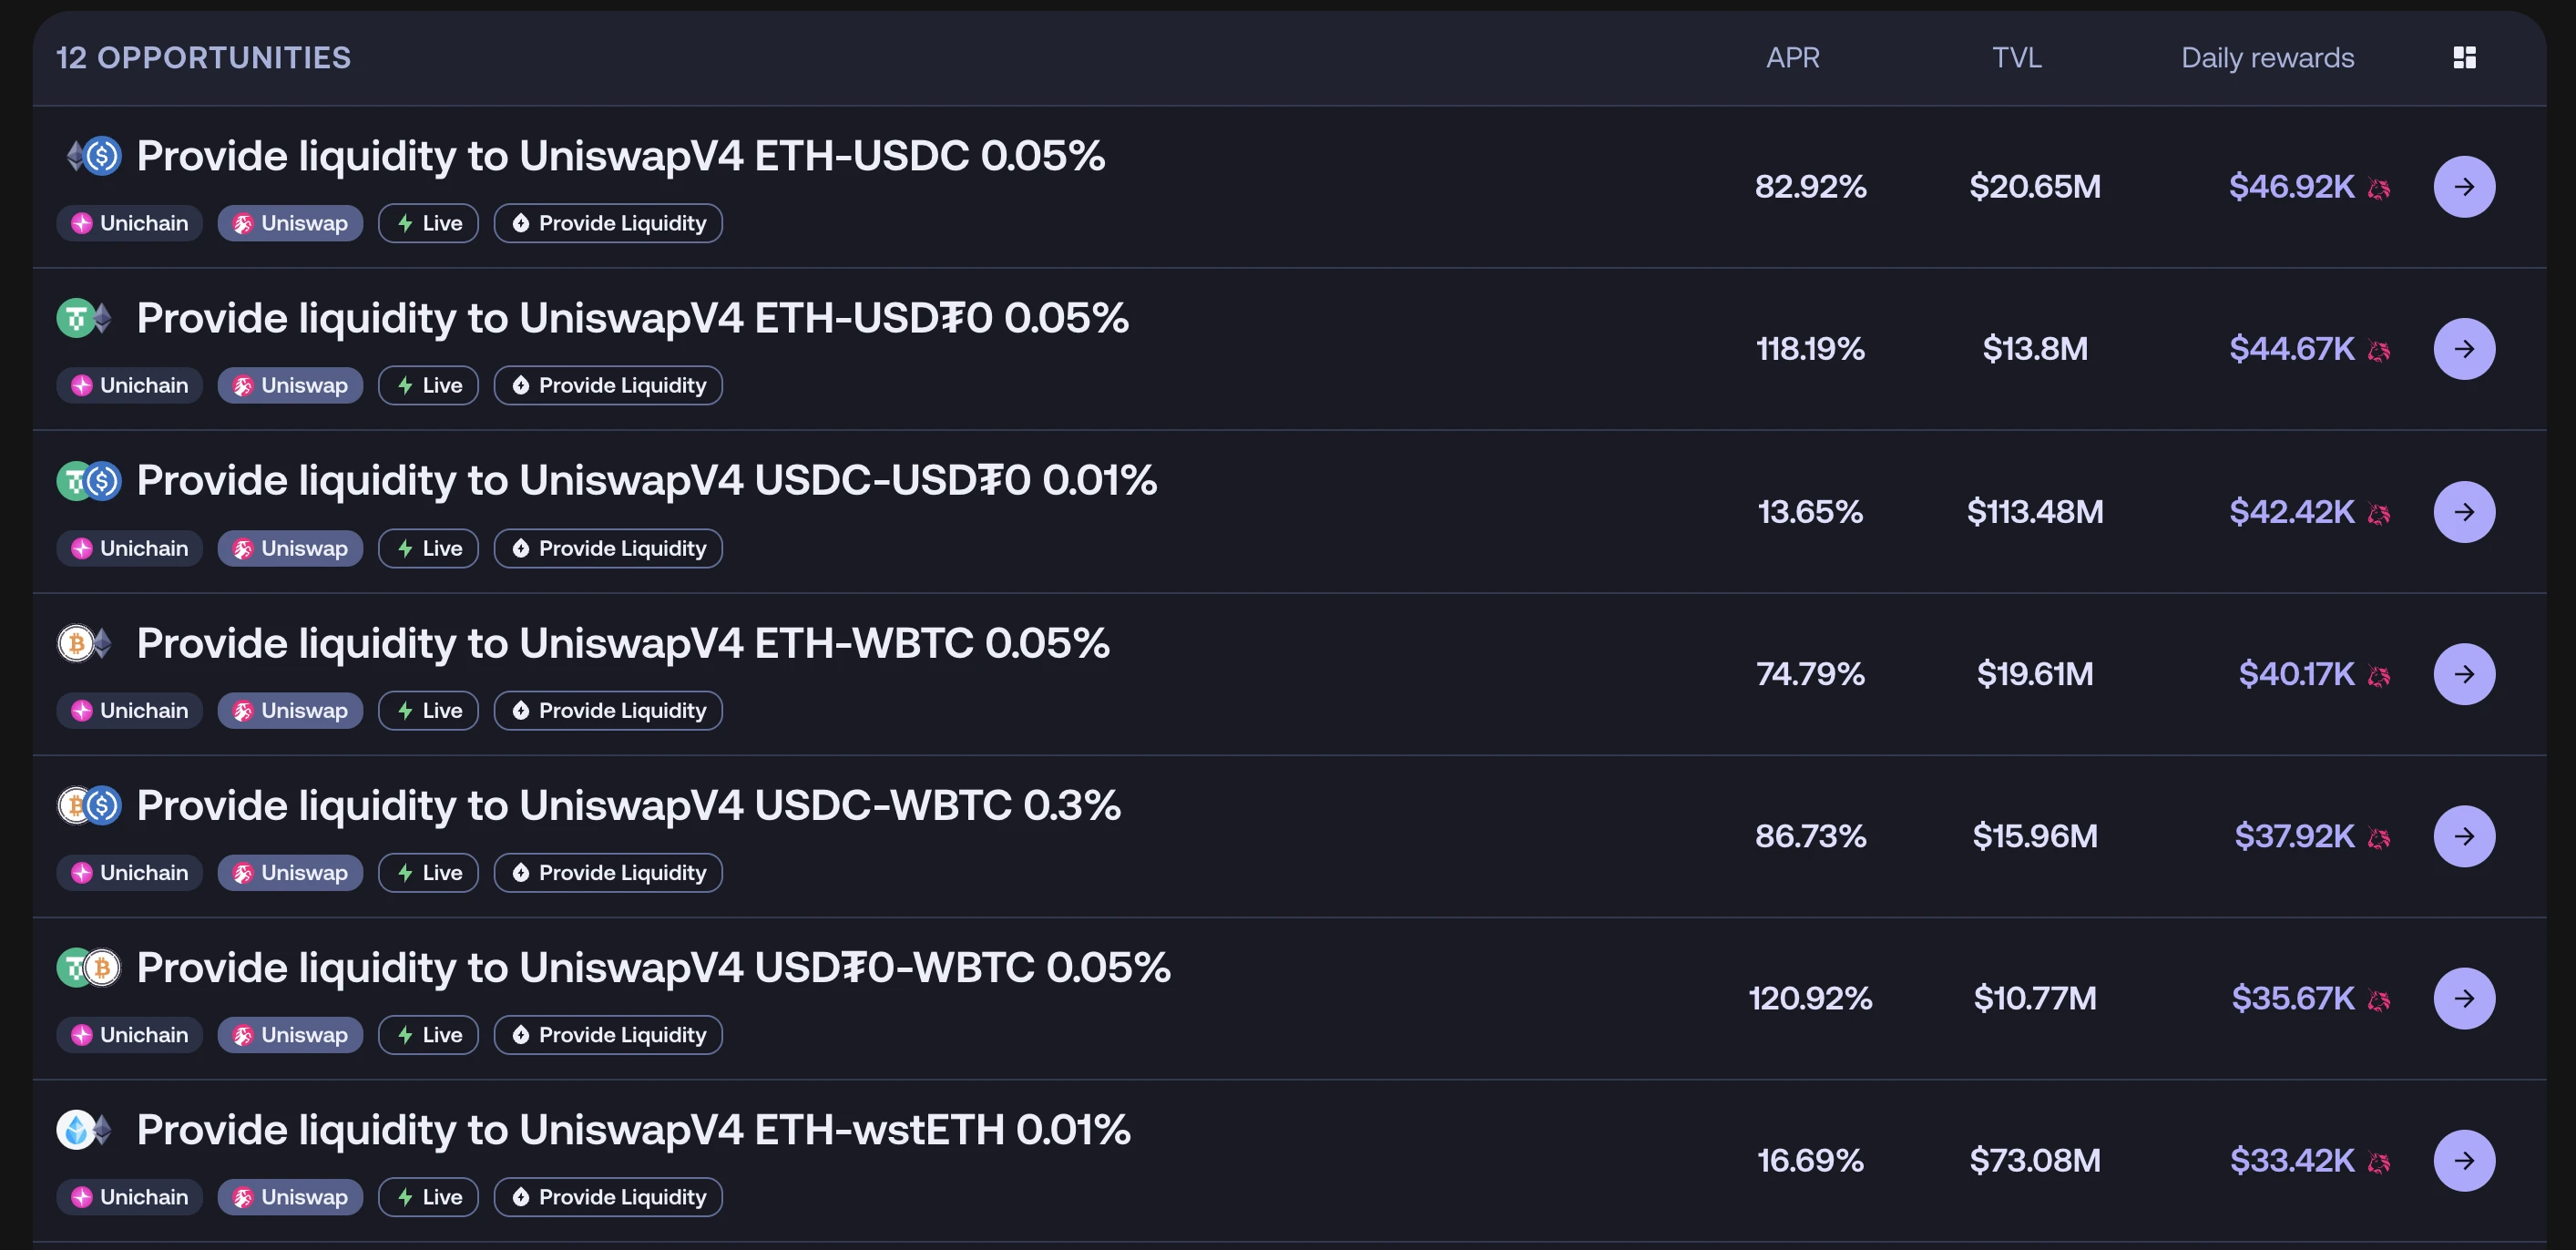
Task: Click Live status tag on USDC-USD₮0 row
Action: (x=429, y=549)
